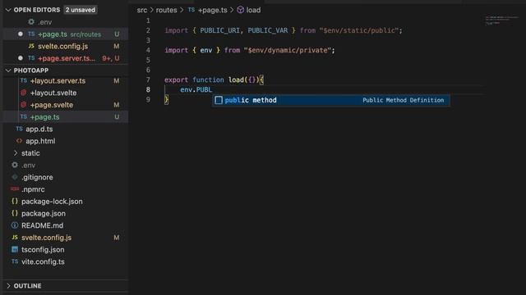Open svelte.config.js in open editors
This screenshot has width=526, height=295.
point(62,46)
